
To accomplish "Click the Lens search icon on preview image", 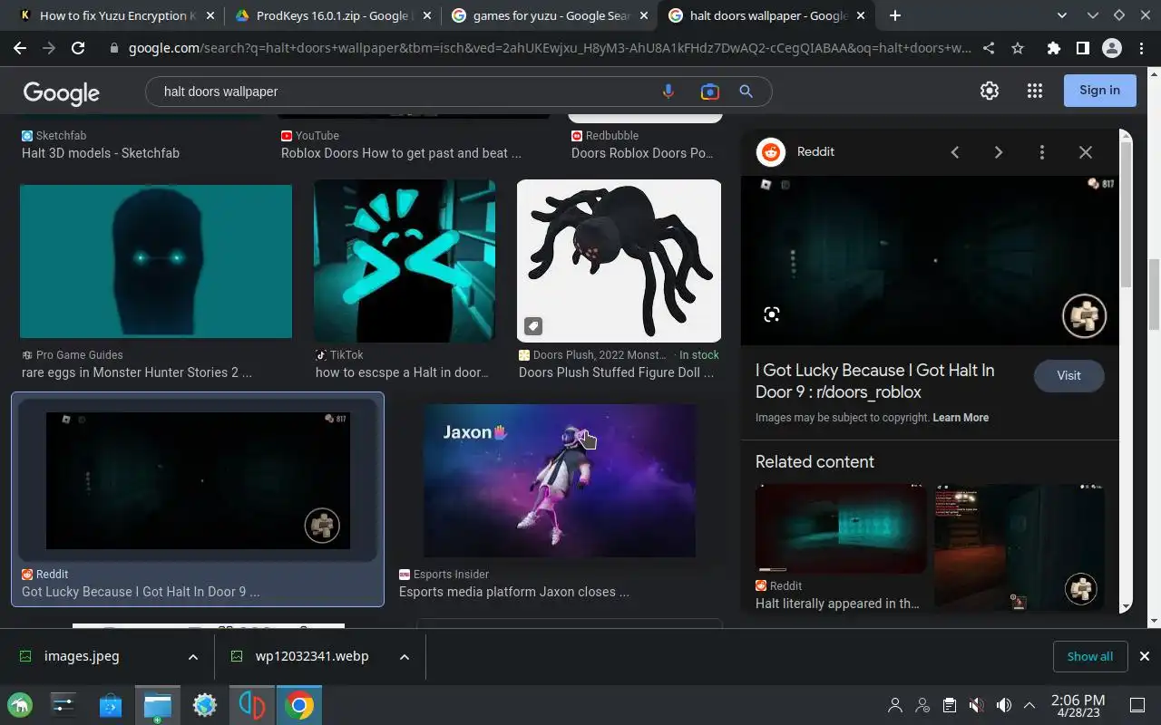I will click(771, 314).
